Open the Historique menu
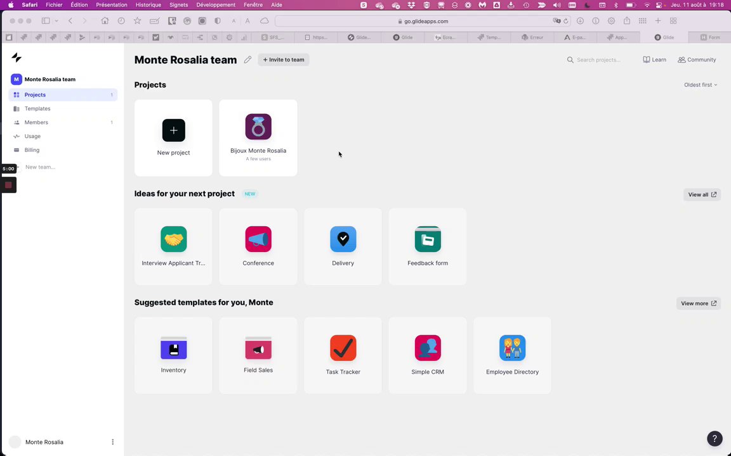 coord(148,4)
